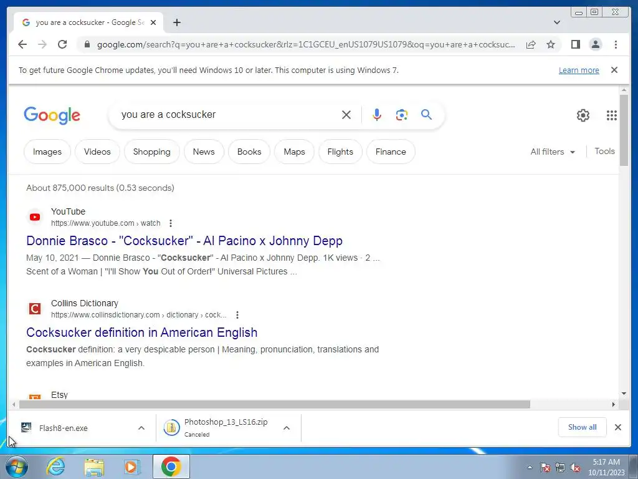Open a new browser tab

[x=176, y=22]
